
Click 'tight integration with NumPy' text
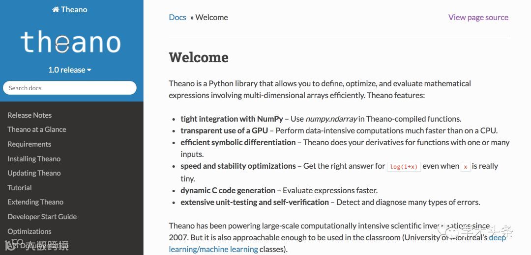click(x=232, y=119)
